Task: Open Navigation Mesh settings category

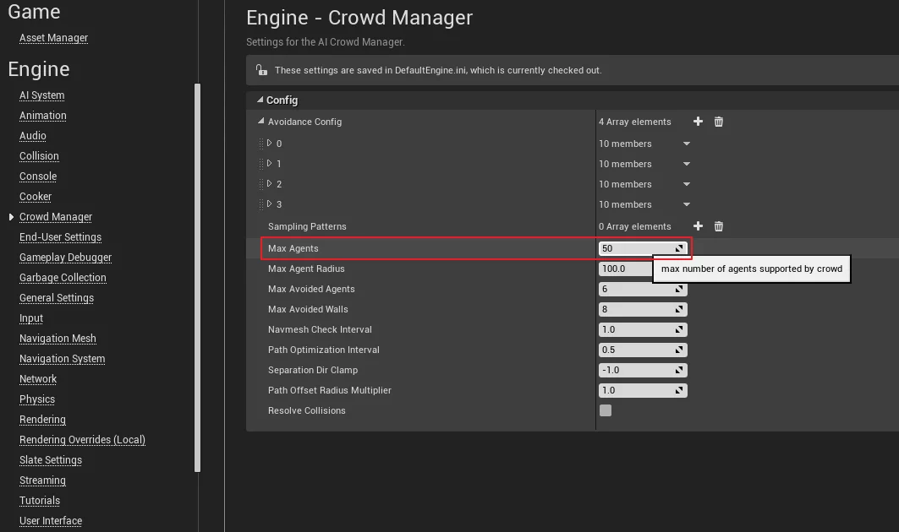Action: coord(58,339)
